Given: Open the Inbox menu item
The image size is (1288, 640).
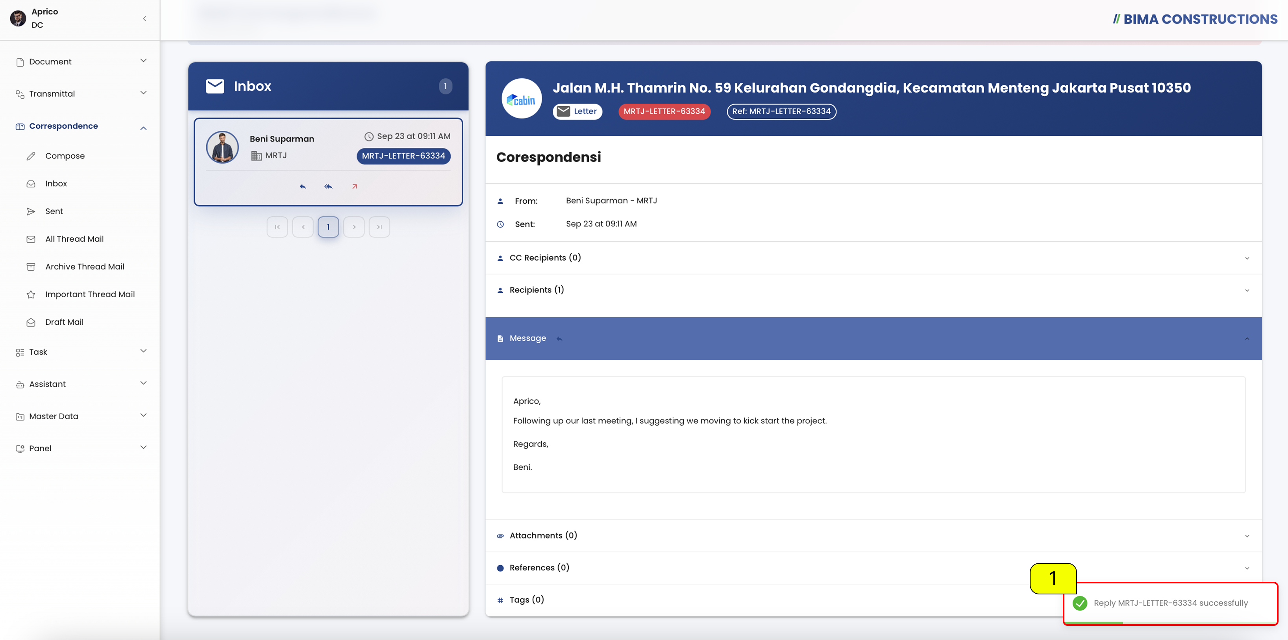Looking at the screenshot, I should 56,184.
